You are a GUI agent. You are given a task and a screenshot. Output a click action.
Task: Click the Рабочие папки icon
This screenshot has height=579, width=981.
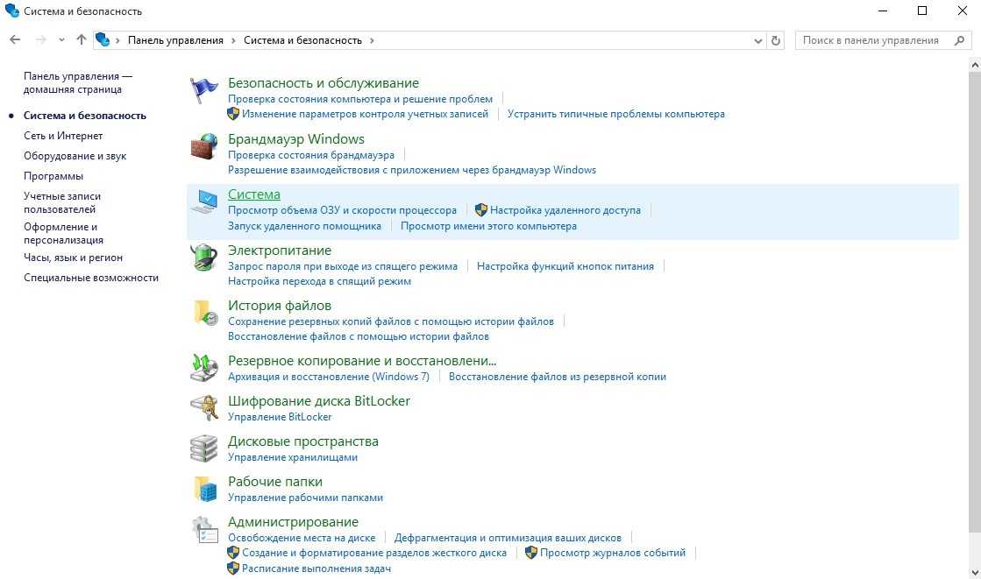coord(204,489)
